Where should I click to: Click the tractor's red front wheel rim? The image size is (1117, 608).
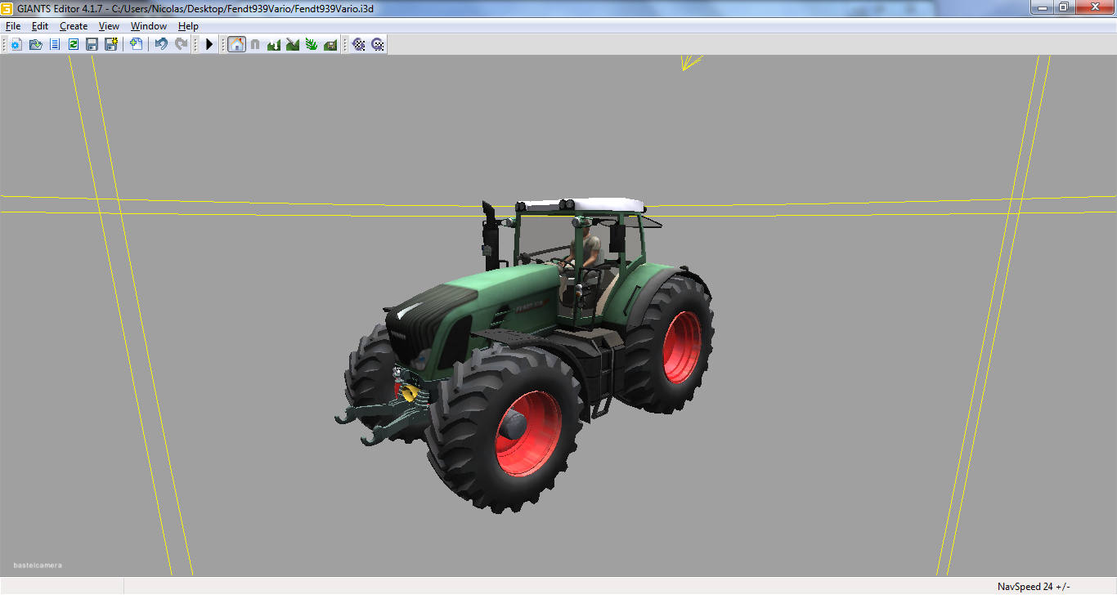[527, 434]
